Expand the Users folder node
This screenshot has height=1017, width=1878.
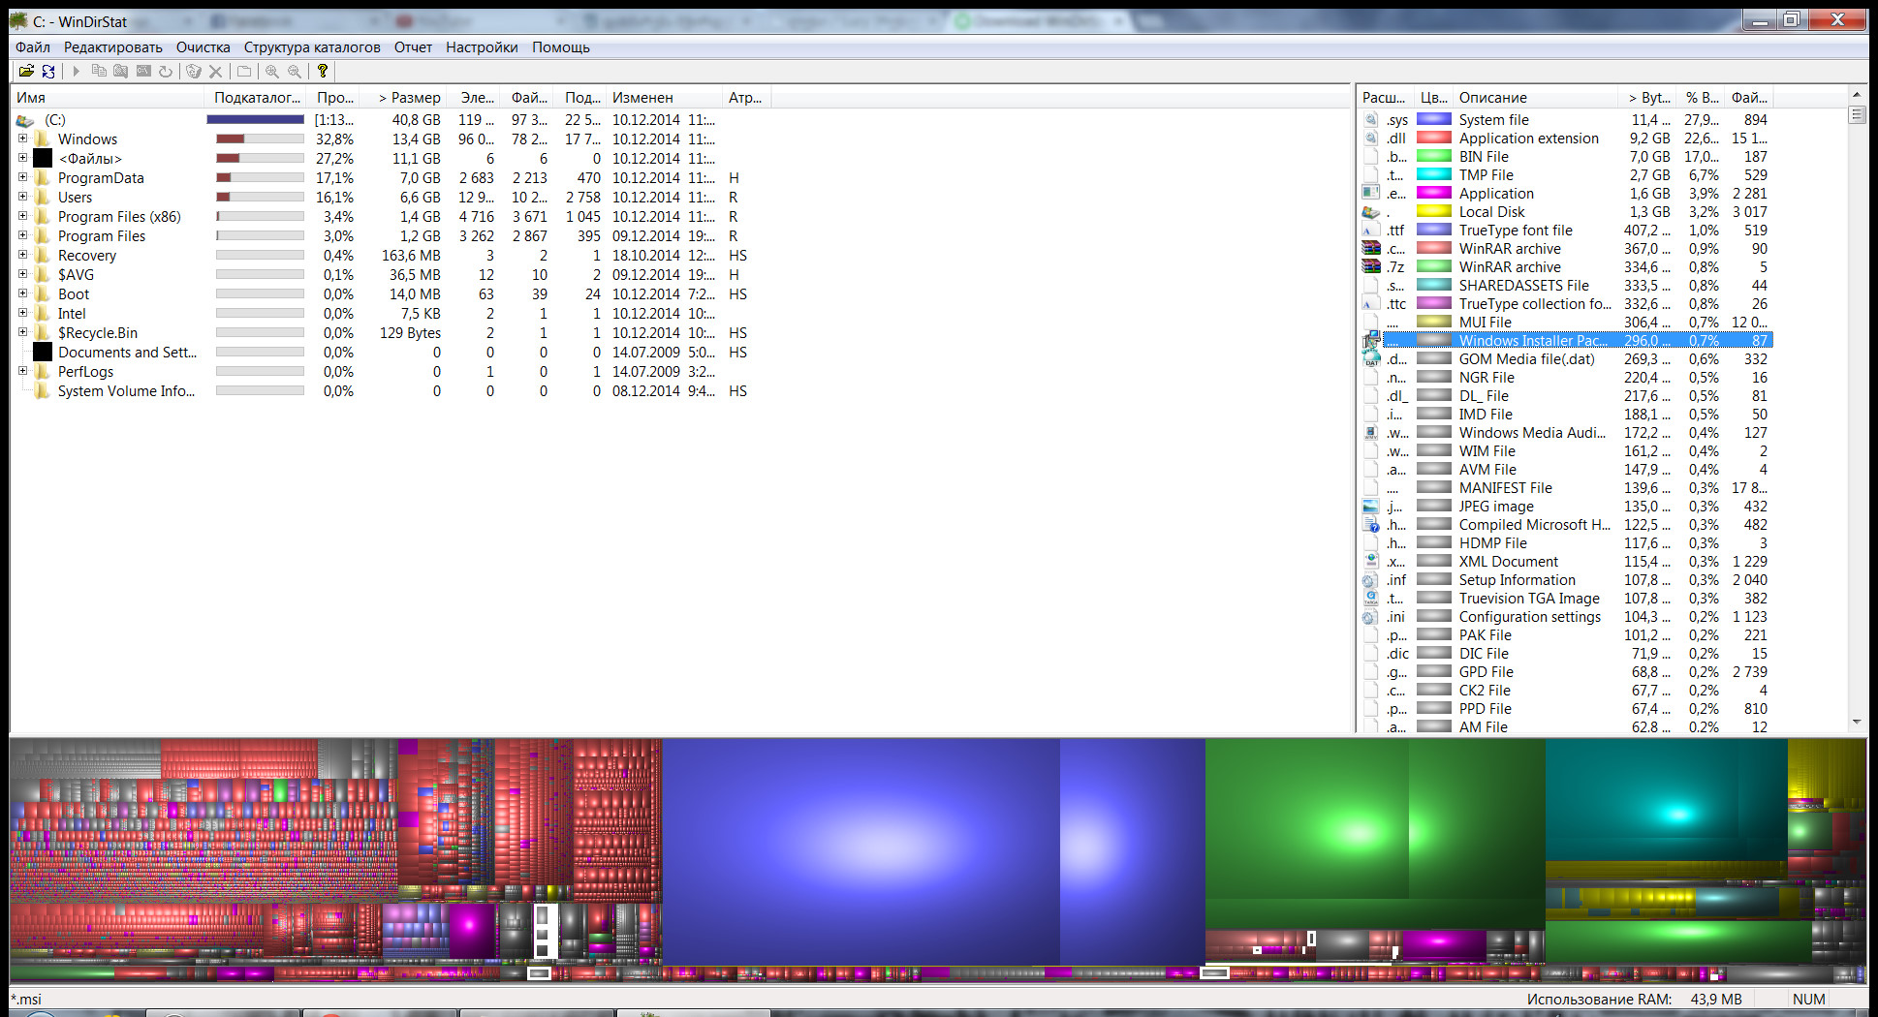(22, 197)
